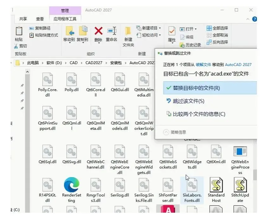
Task: Click the 破解文件 source folder link
Action: tap(203, 64)
